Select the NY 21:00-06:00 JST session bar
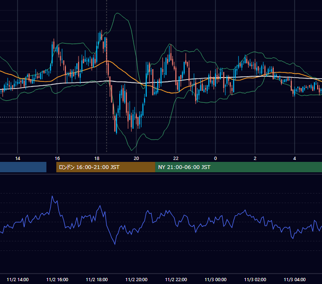This screenshot has width=322, height=284. point(238,167)
